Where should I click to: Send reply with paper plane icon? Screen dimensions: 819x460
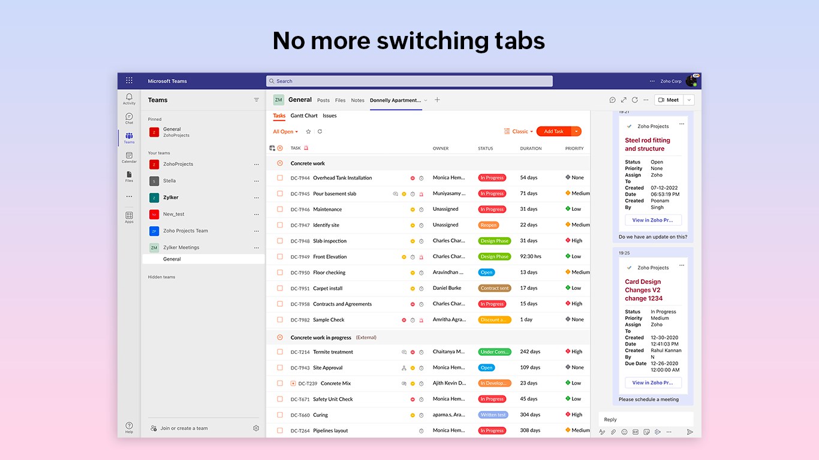[x=690, y=432]
